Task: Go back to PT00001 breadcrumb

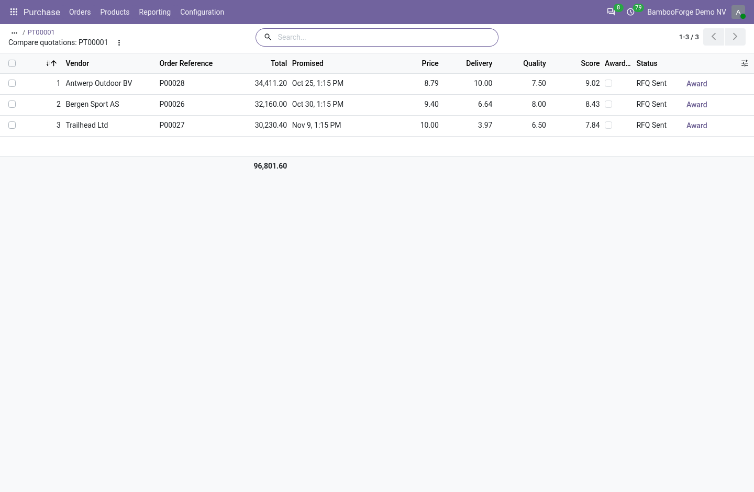Action: tap(41, 32)
